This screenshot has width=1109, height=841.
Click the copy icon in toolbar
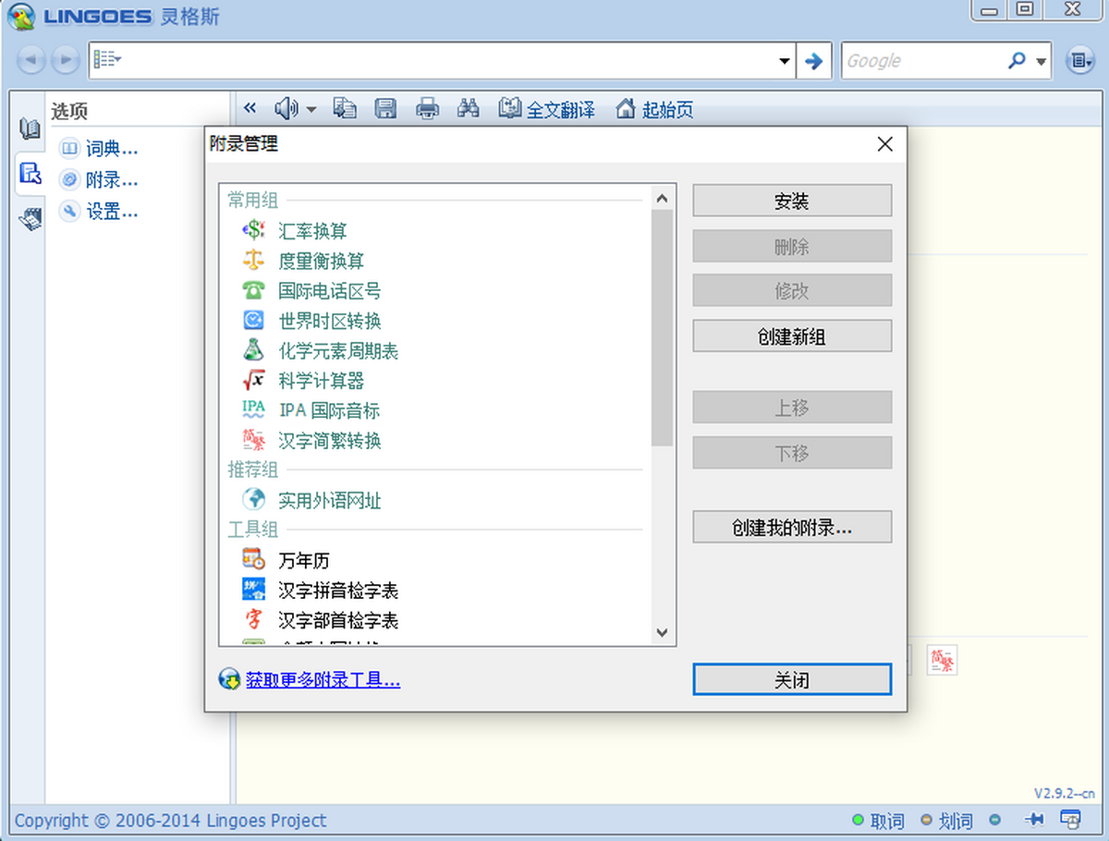tap(345, 109)
